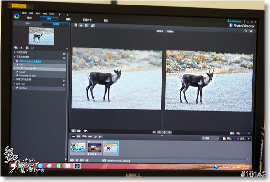Select the single-photo viewer mode icon
This screenshot has height=182, width=270.
(x=81, y=25)
